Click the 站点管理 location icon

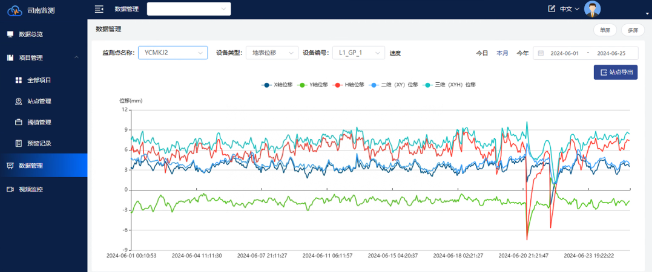19,101
